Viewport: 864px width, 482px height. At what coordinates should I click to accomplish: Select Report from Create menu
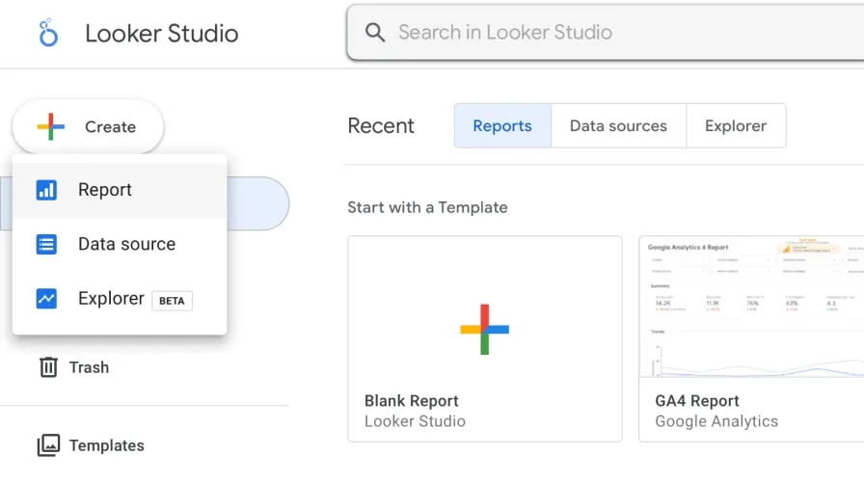120,190
